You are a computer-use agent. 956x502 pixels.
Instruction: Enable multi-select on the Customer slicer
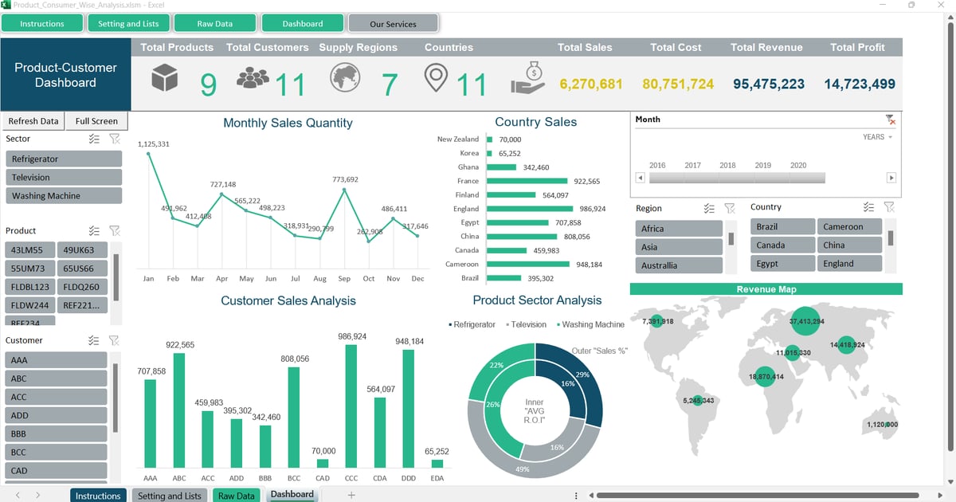pyautogui.click(x=93, y=340)
